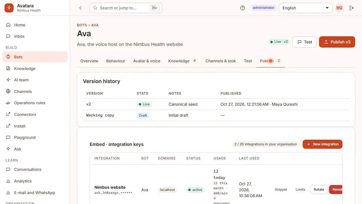The image size is (362, 204).
Task: Click the Publish v3 button
Action: (337, 42)
